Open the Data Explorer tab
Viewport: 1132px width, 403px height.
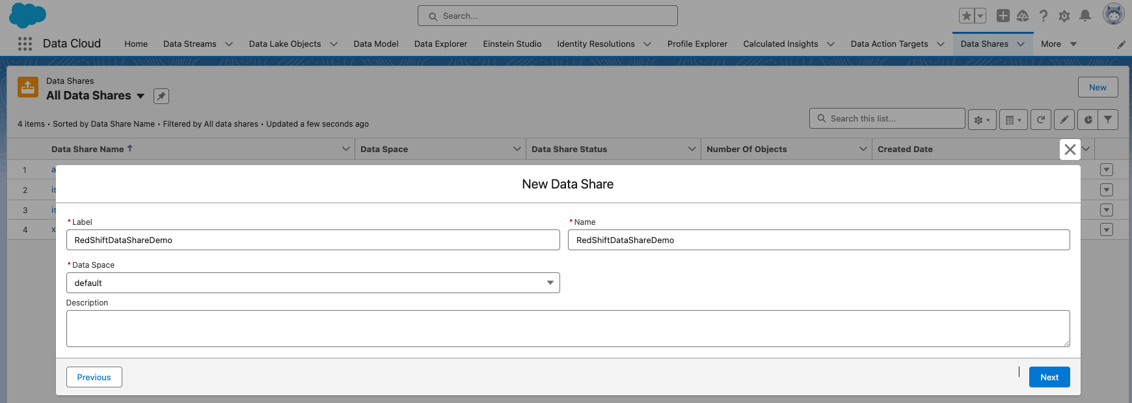click(440, 44)
